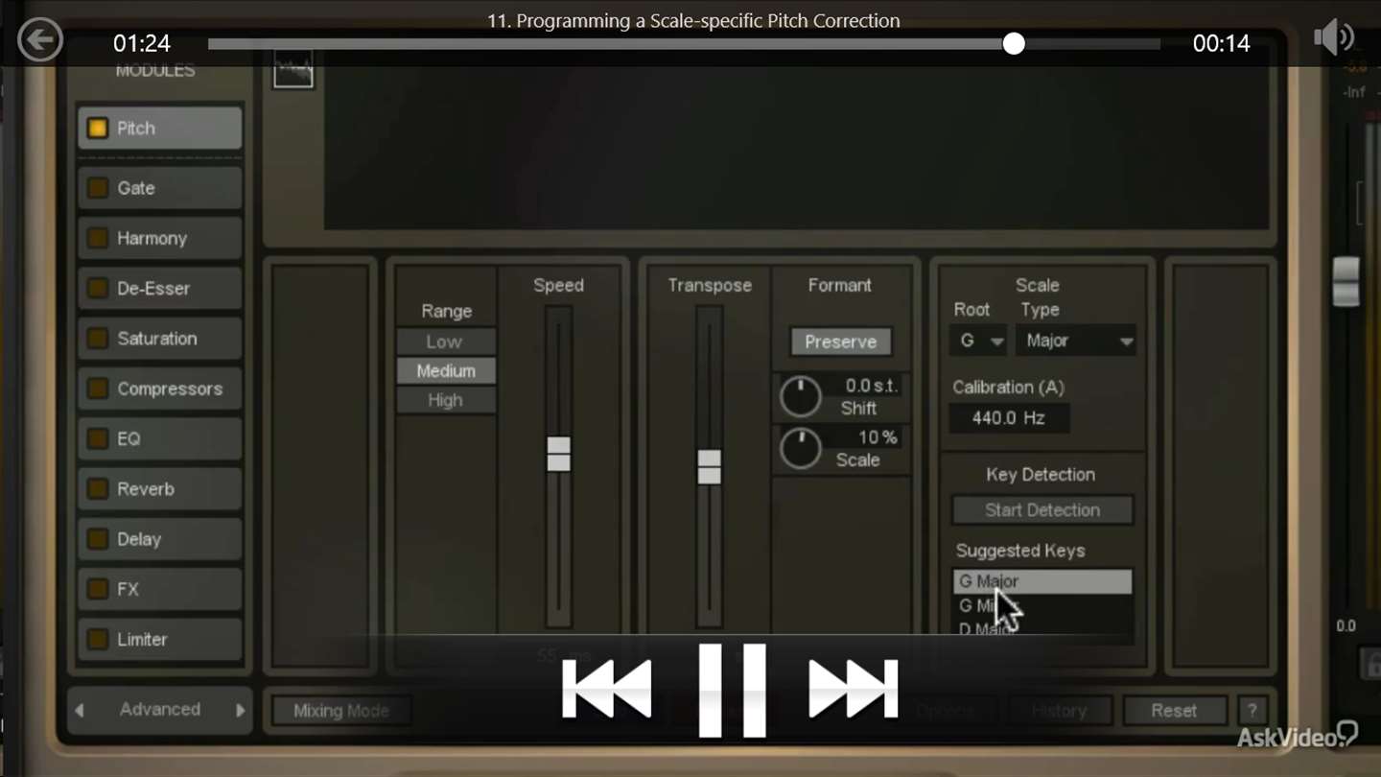1381x777 pixels.
Task: Click the Transpose slider handle
Action: tap(710, 466)
